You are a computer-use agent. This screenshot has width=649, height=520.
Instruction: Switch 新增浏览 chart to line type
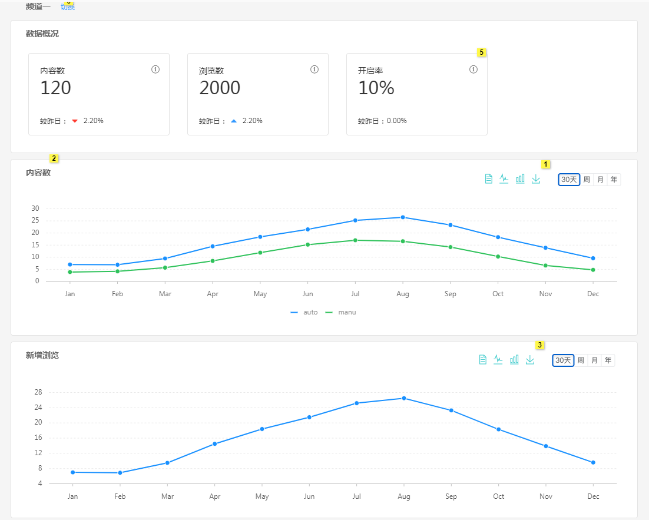(498, 359)
